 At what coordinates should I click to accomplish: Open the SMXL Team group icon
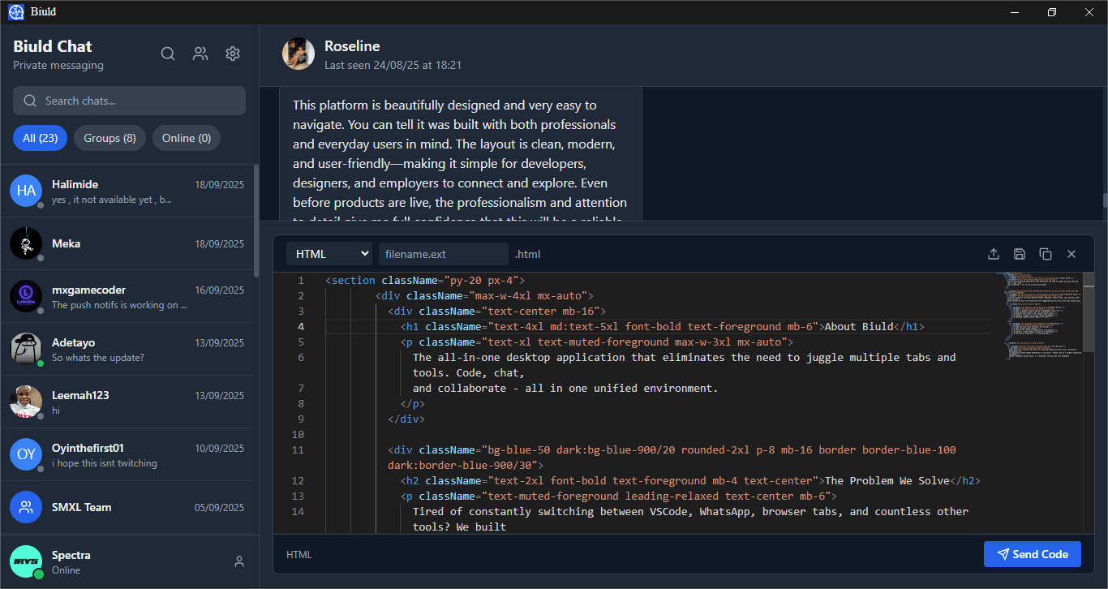(26, 507)
